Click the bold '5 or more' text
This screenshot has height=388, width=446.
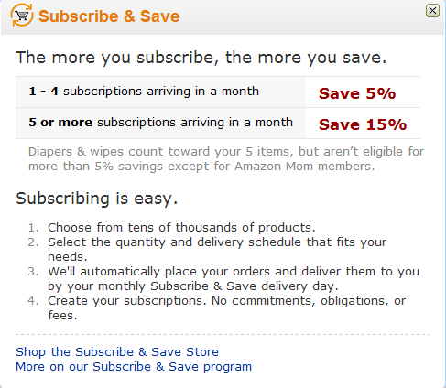tap(60, 123)
